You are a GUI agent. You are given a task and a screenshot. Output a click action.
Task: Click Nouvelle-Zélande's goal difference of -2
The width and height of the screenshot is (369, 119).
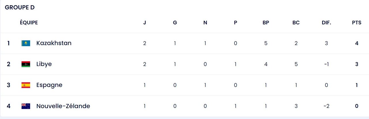tap(326, 106)
